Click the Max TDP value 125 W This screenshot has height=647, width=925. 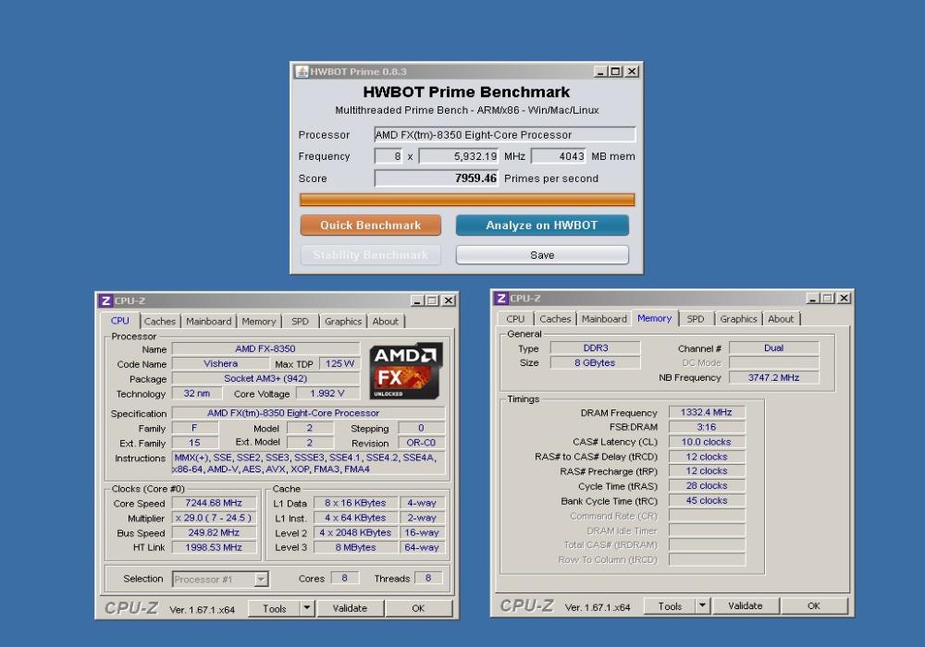[x=339, y=363]
